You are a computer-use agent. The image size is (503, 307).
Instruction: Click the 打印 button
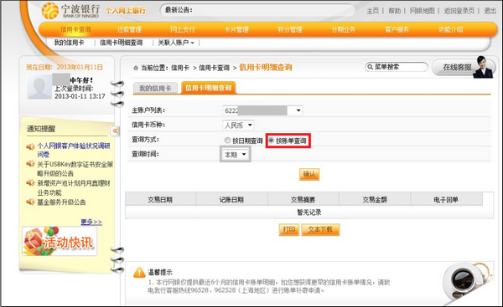pyautogui.click(x=289, y=229)
